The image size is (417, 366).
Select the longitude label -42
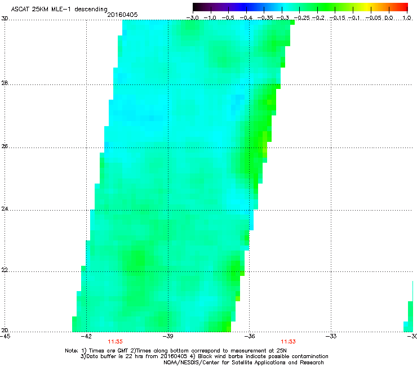(86, 336)
